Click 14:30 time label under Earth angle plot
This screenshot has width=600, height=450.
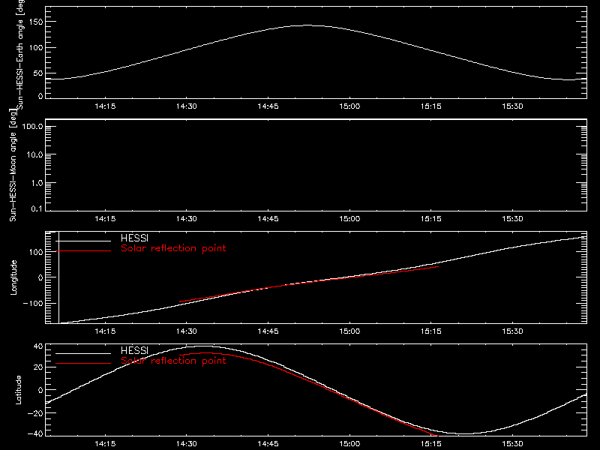[x=186, y=106]
